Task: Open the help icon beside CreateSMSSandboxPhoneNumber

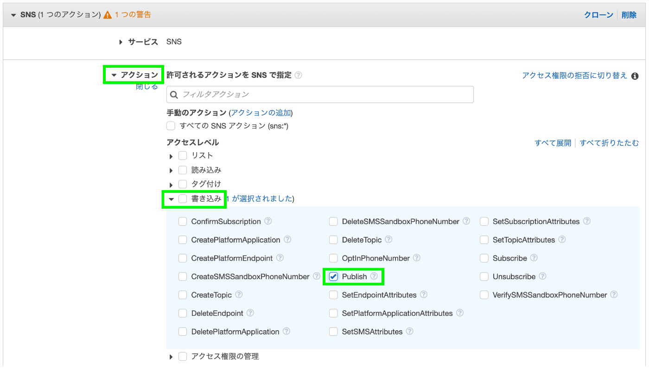Action: 317,276
